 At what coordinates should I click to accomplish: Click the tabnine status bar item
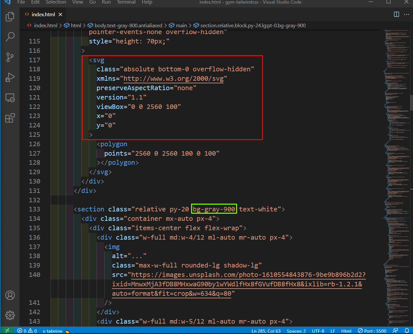pos(56,331)
